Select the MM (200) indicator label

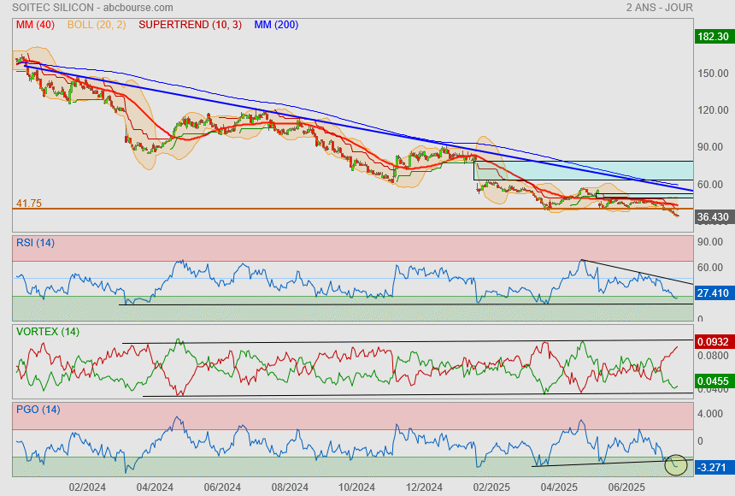pos(276,25)
